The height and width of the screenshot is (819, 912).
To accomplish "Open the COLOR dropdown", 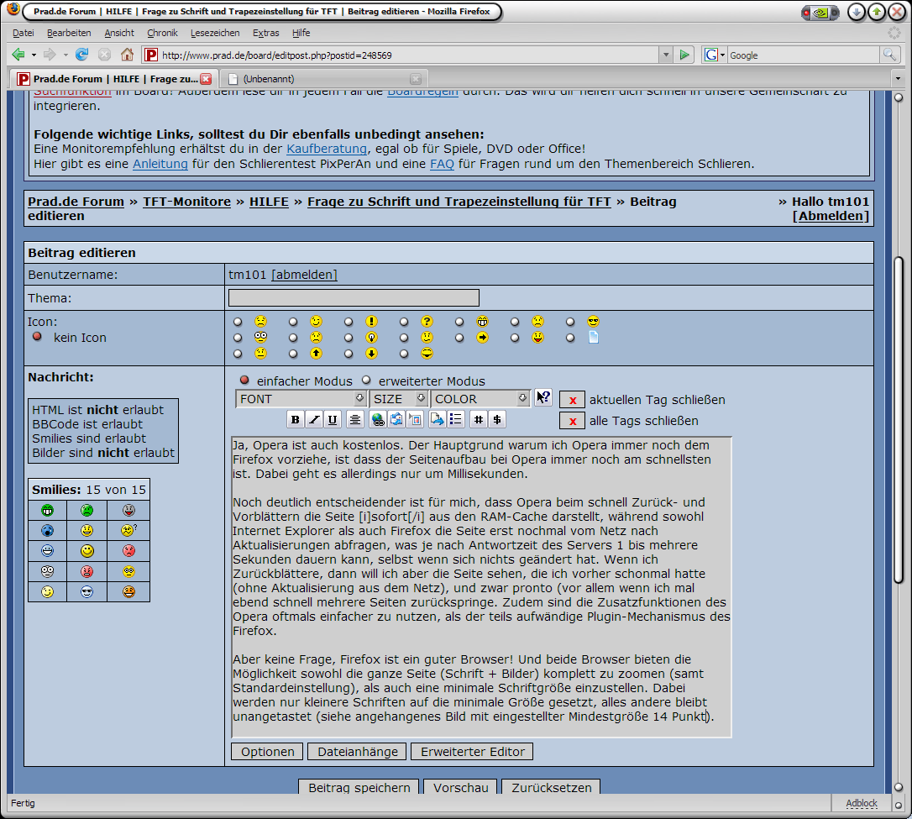I will [480, 399].
